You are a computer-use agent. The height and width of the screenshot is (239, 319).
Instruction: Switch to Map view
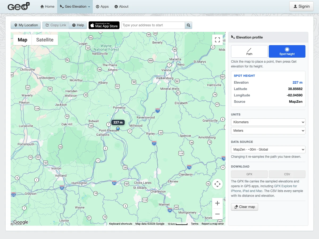coord(23,40)
